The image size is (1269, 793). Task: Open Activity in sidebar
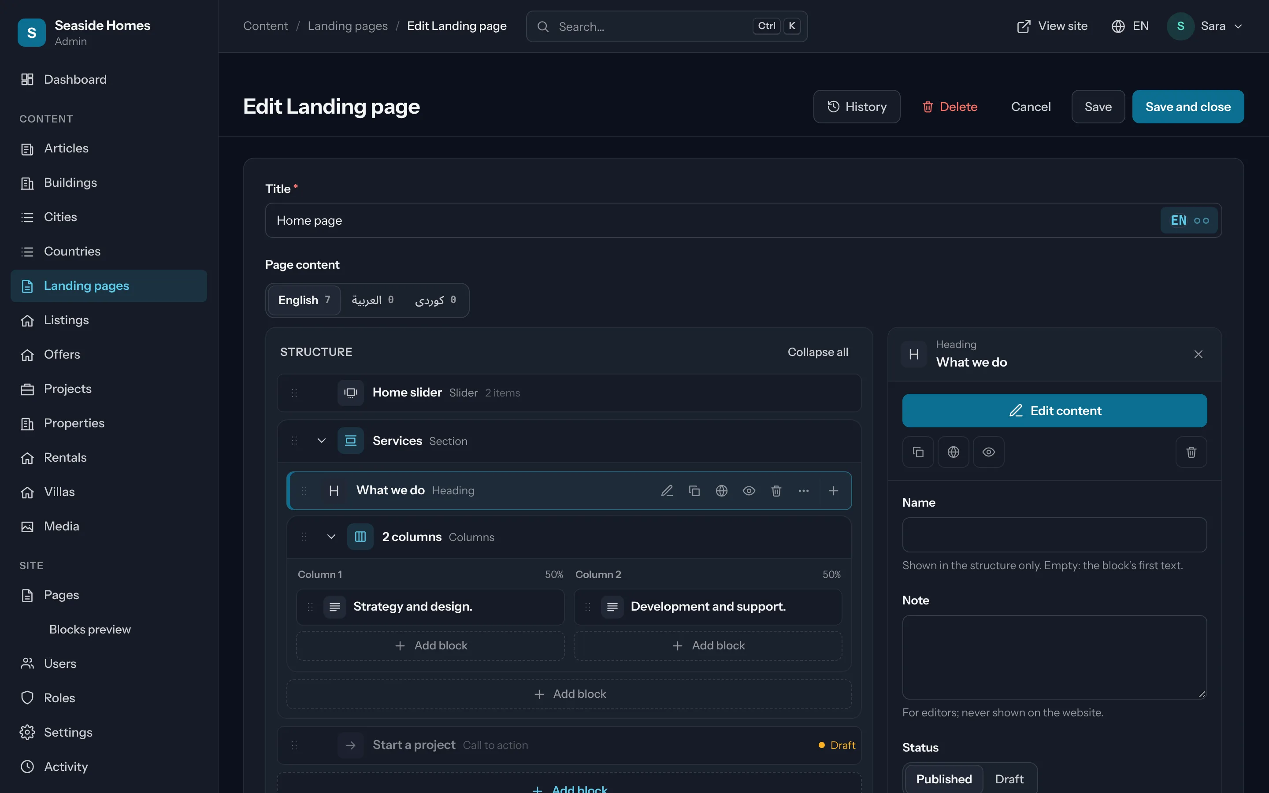coord(108,767)
